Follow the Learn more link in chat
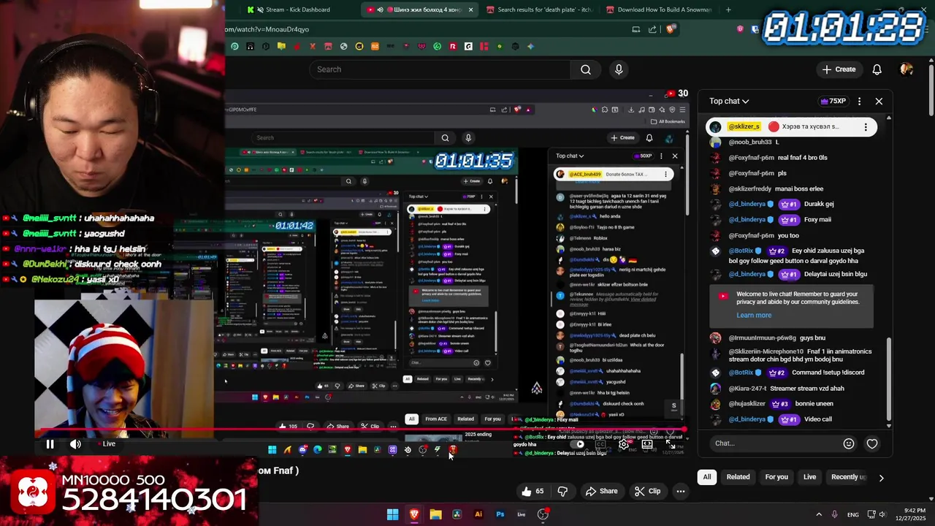The width and height of the screenshot is (935, 526). pyautogui.click(x=754, y=316)
